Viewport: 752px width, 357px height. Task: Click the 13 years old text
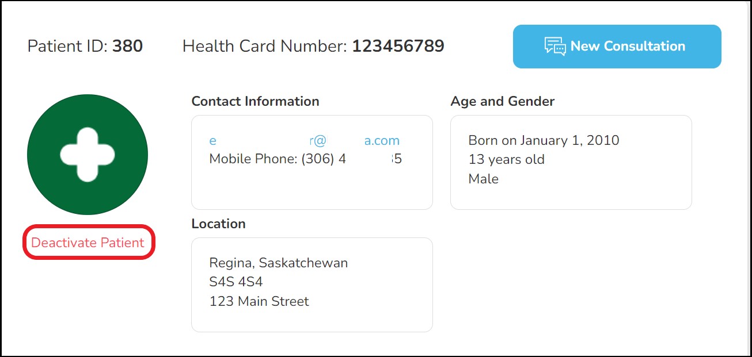(506, 159)
